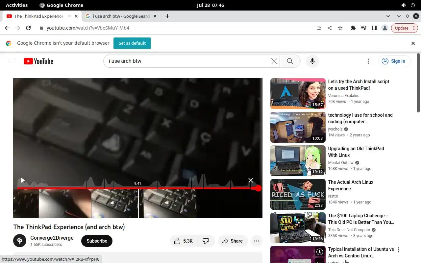Click the page vertical scrollbar
This screenshot has width=421, height=263.
(418, 83)
